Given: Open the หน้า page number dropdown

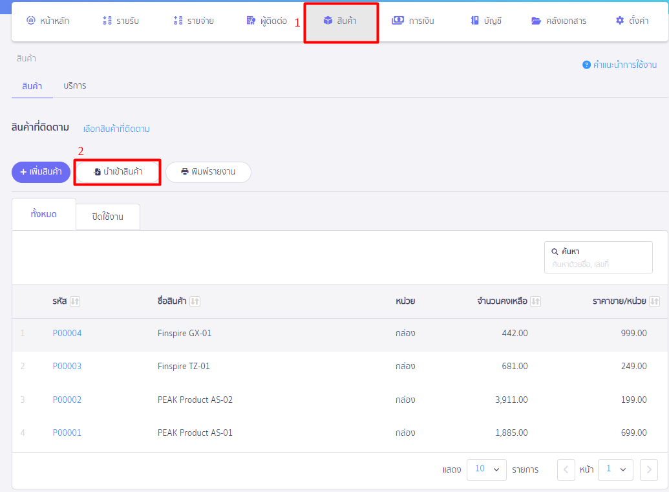Looking at the screenshot, I should click(615, 469).
